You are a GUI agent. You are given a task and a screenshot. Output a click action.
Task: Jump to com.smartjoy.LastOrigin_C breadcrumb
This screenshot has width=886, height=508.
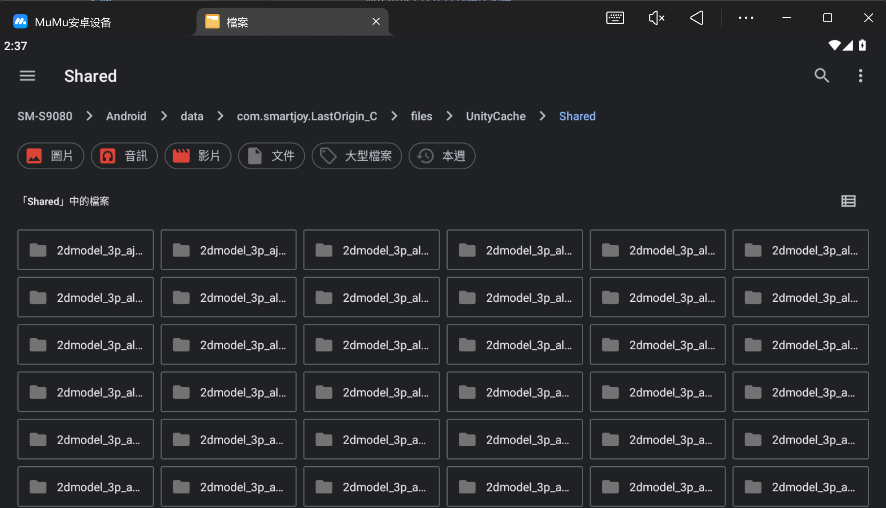307,116
